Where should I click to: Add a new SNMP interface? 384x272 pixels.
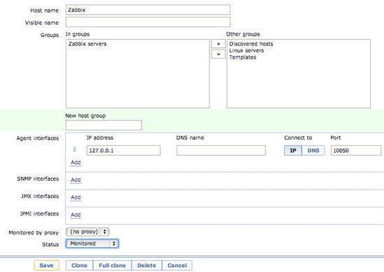75,180
